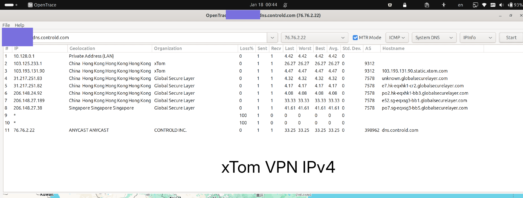Click hostname e7.hk-eqxhk1-cr2.globalsecurelayer.com
The image size is (523, 198).
423,86
